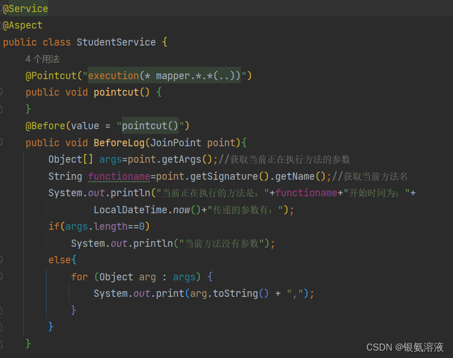This screenshot has height=358, width=453.
Task: Click the BeforeLog method name
Action: [119, 143]
